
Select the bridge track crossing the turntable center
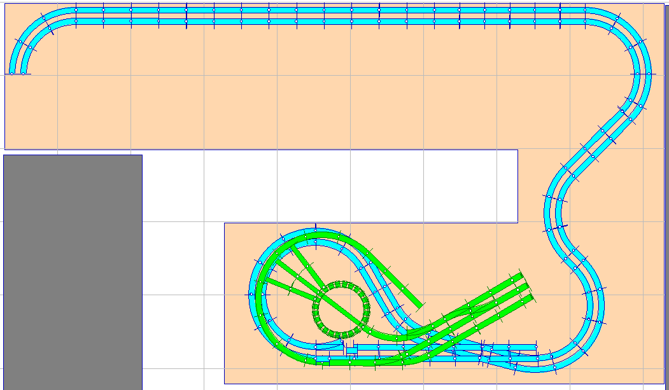(341, 309)
